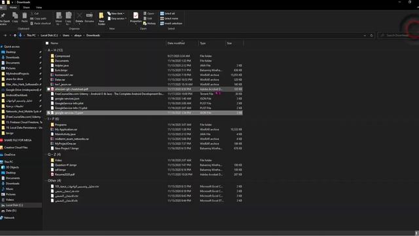The width and height of the screenshot is (419, 236).
Task: Uncheck the box for google-services (1).json
Action: pos(48,113)
